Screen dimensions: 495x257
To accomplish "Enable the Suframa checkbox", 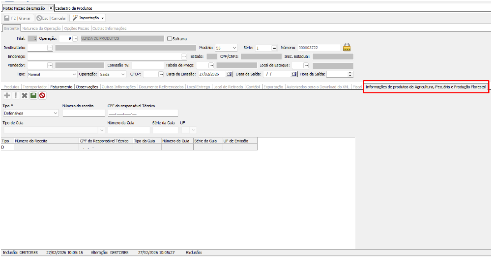I will (170, 38).
